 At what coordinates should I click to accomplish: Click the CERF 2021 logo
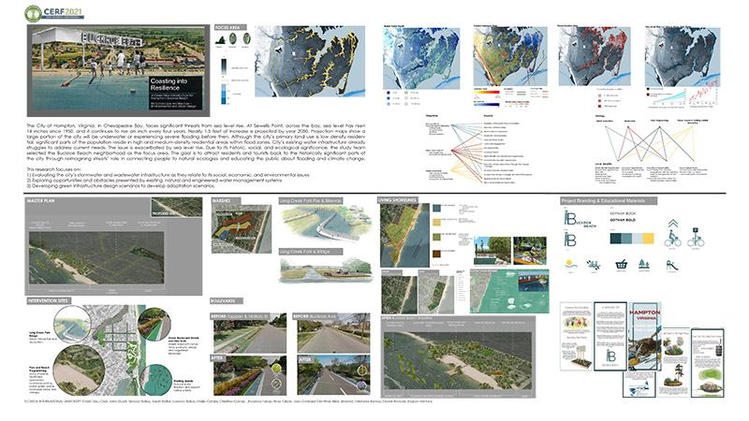(x=54, y=13)
